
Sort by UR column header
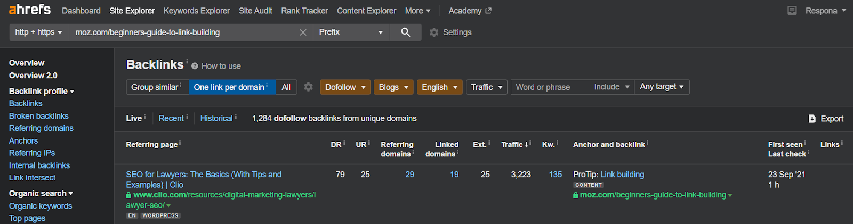[361, 144]
